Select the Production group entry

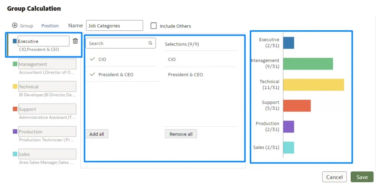click(x=47, y=132)
